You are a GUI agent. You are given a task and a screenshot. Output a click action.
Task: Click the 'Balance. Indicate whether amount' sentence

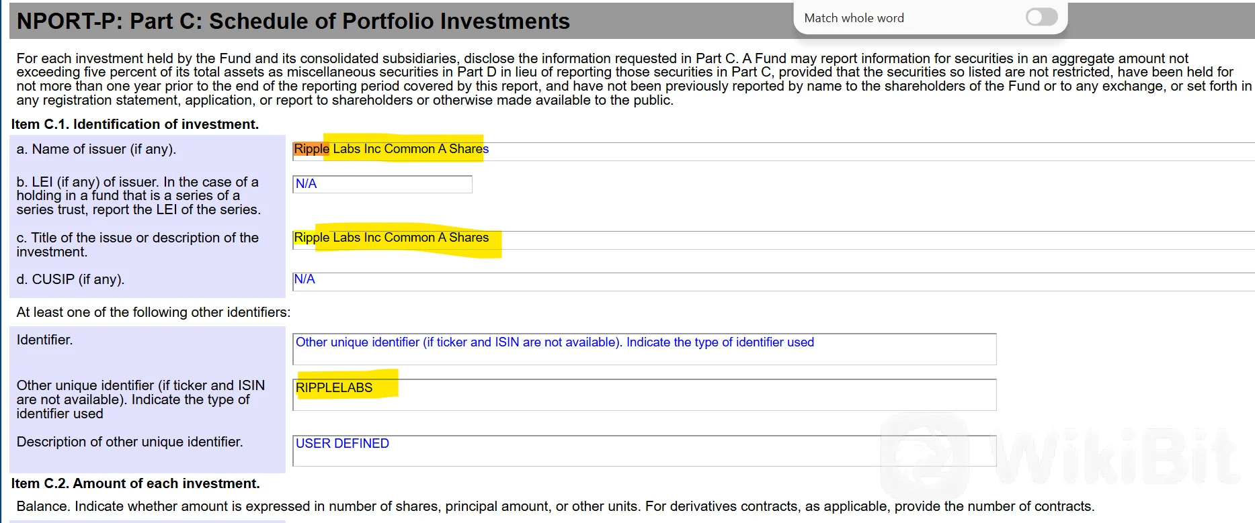click(555, 506)
